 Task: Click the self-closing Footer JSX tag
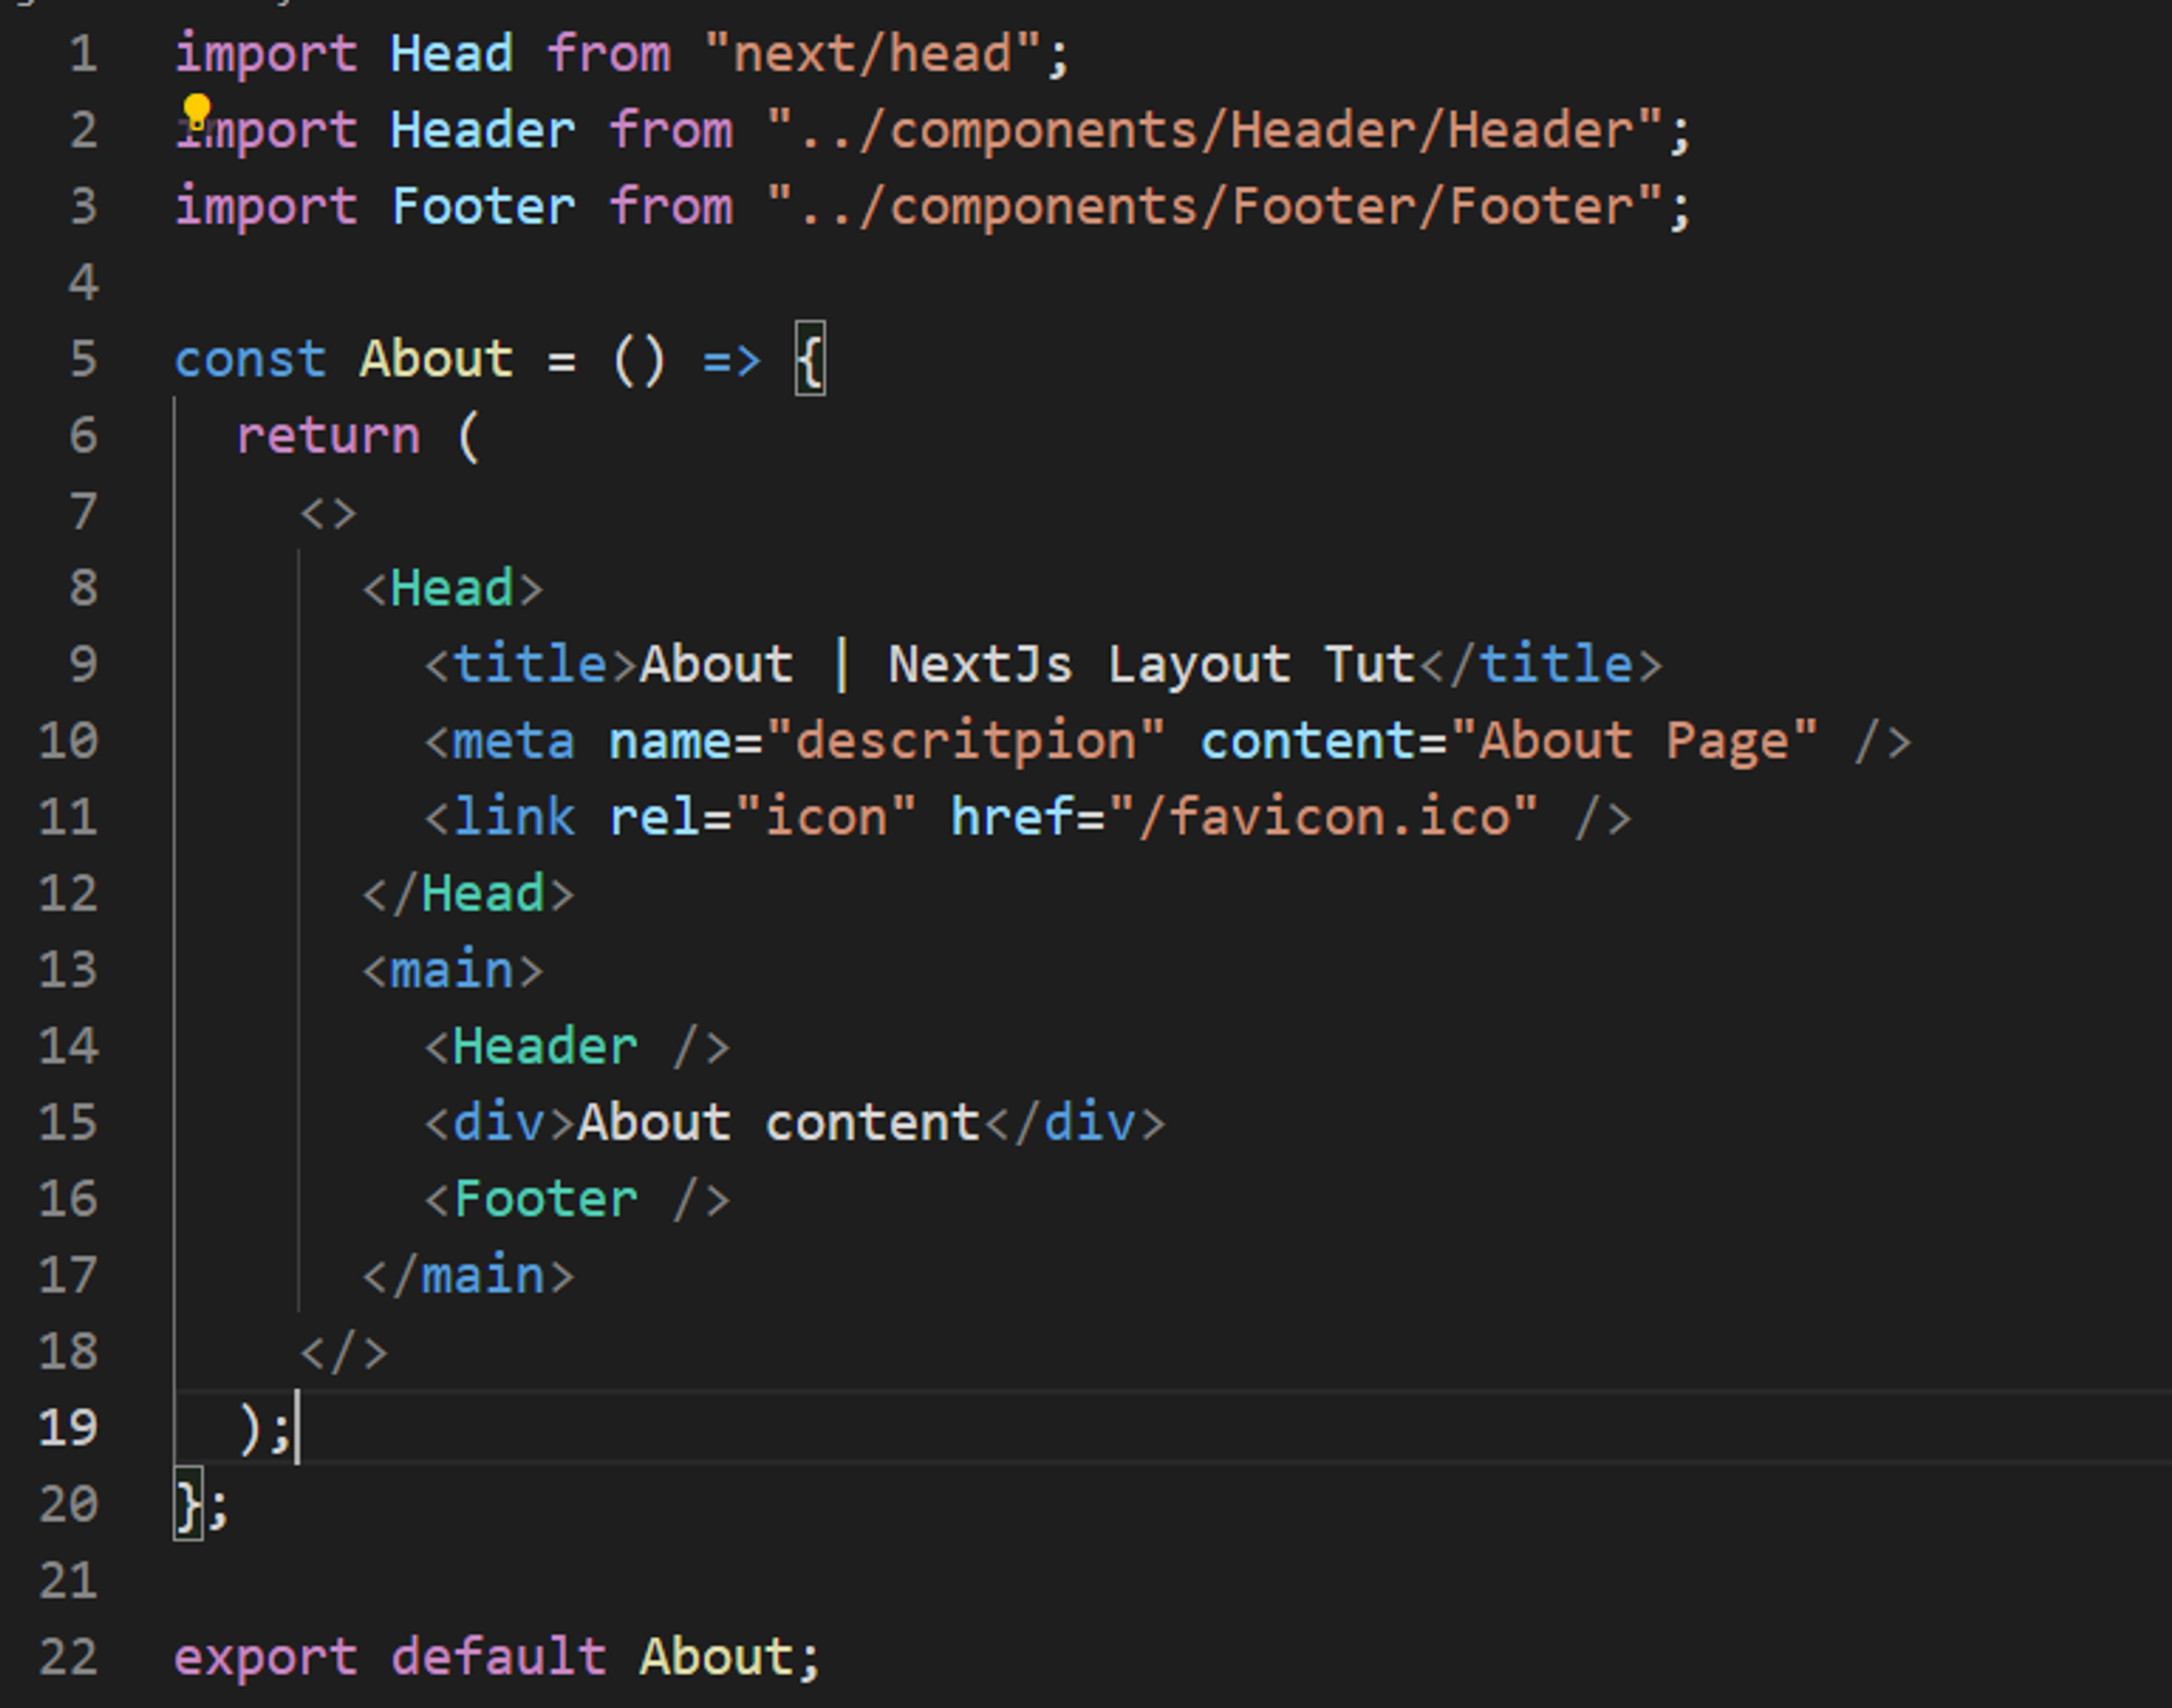(x=577, y=1199)
